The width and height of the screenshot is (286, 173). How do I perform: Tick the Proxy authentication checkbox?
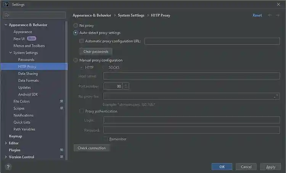81,111
